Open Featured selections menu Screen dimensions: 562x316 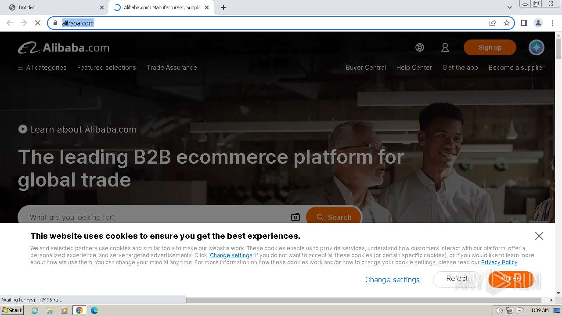point(107,68)
